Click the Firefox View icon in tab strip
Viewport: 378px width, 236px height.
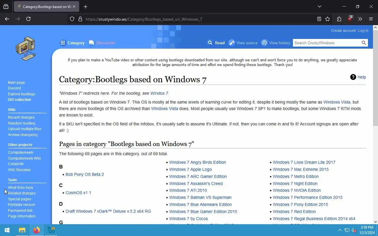(6, 6)
